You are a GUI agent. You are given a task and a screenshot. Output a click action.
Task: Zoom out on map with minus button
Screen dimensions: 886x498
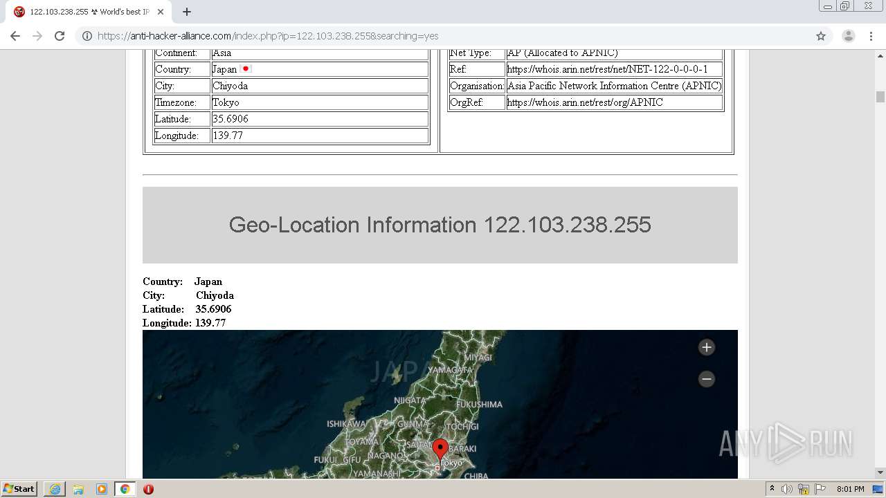pos(706,379)
